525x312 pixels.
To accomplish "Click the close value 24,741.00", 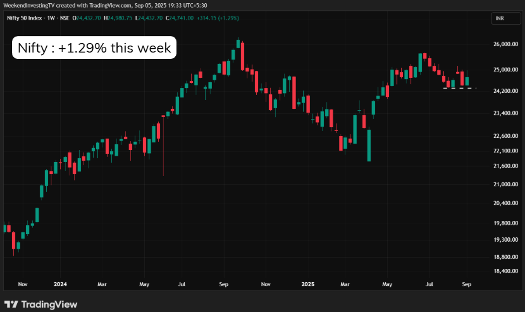I will [181, 18].
